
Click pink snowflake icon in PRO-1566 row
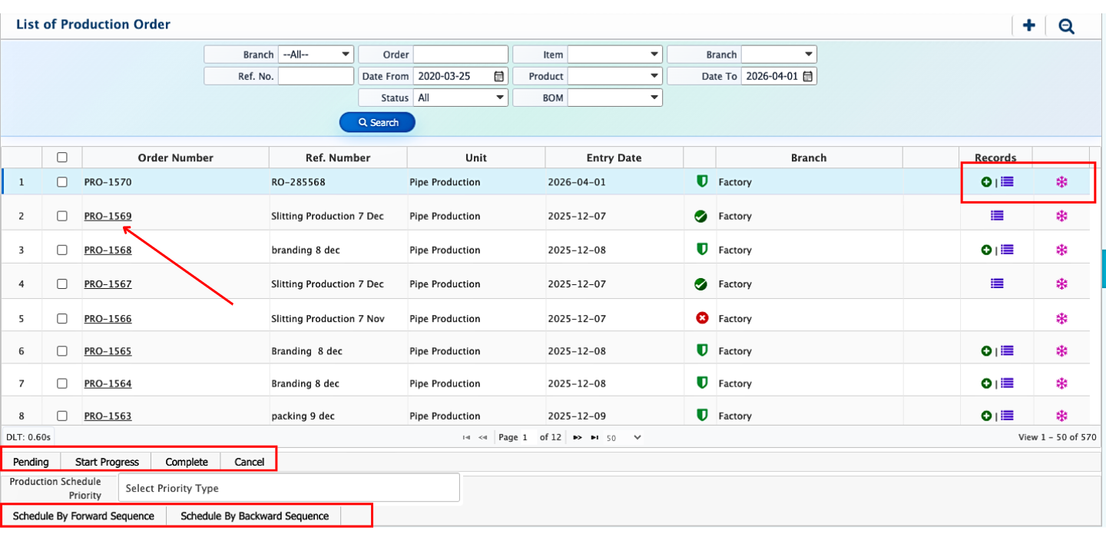click(x=1061, y=318)
